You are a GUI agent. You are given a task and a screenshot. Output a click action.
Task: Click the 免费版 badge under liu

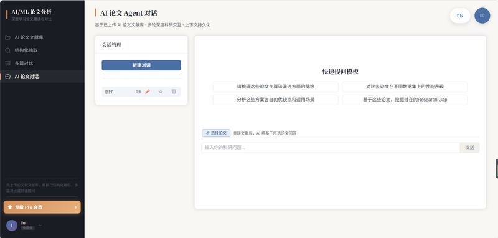27,228
